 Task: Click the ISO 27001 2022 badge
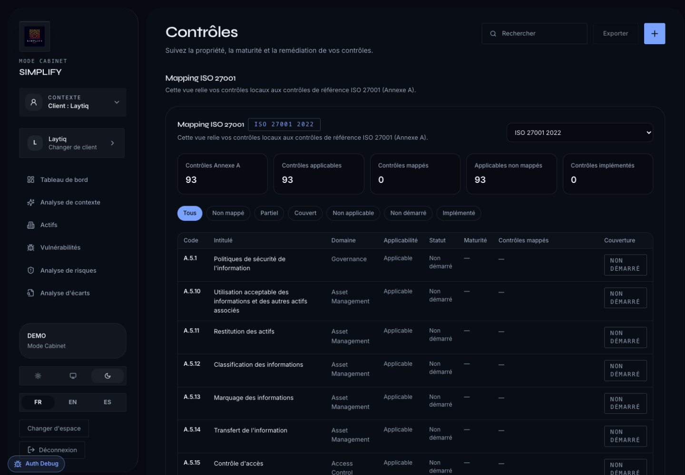(x=284, y=124)
